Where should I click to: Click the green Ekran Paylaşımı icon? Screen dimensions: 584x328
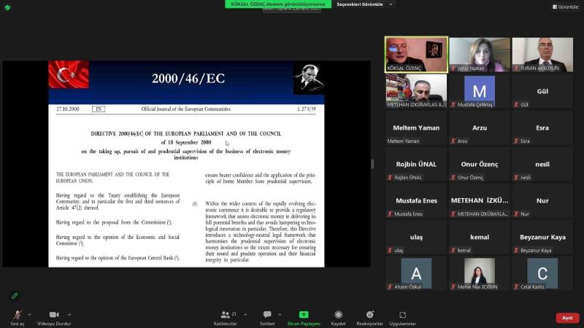pos(304,315)
